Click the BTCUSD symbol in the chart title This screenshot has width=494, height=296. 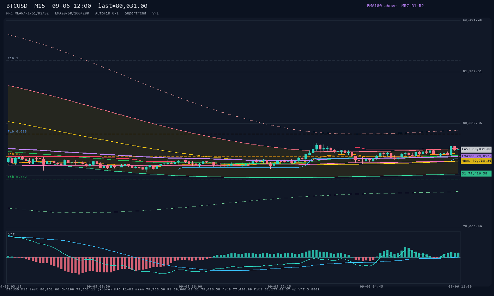tap(17, 6)
